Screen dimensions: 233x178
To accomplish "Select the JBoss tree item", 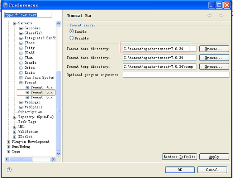I will click(x=29, y=43).
